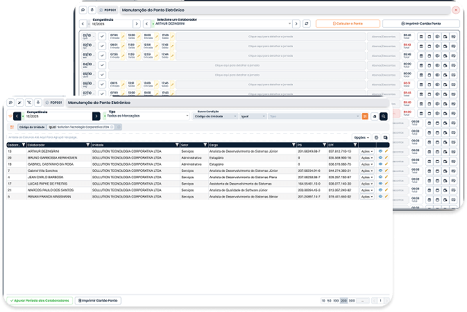Go to next Competência month in front window

click(96, 116)
